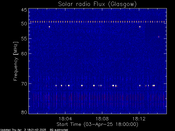The image size is (175, 131).
Task: Click the 18:04 time tick label
Action: (x=65, y=119)
